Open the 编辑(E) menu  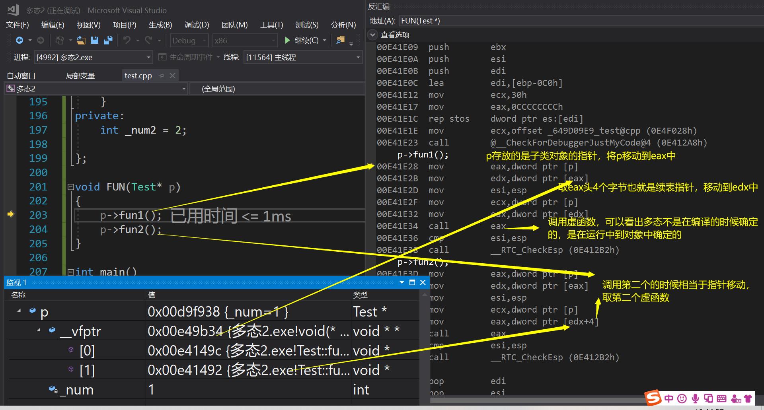53,25
